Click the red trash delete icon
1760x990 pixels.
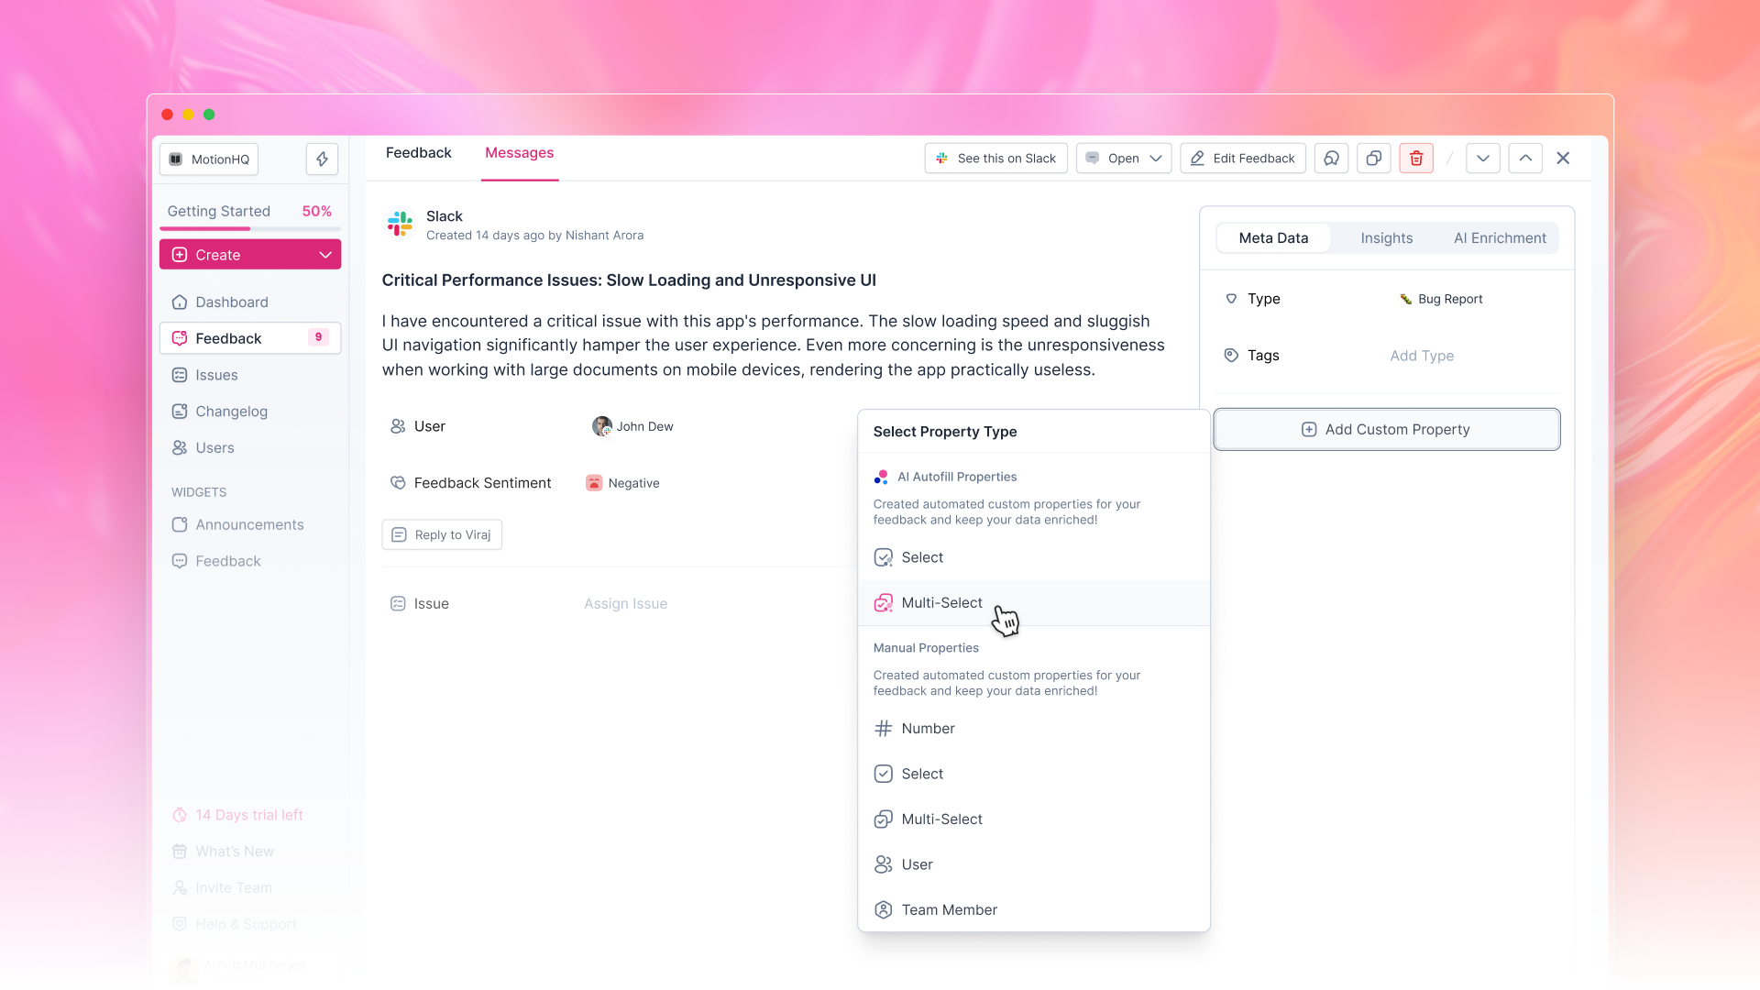(1415, 159)
